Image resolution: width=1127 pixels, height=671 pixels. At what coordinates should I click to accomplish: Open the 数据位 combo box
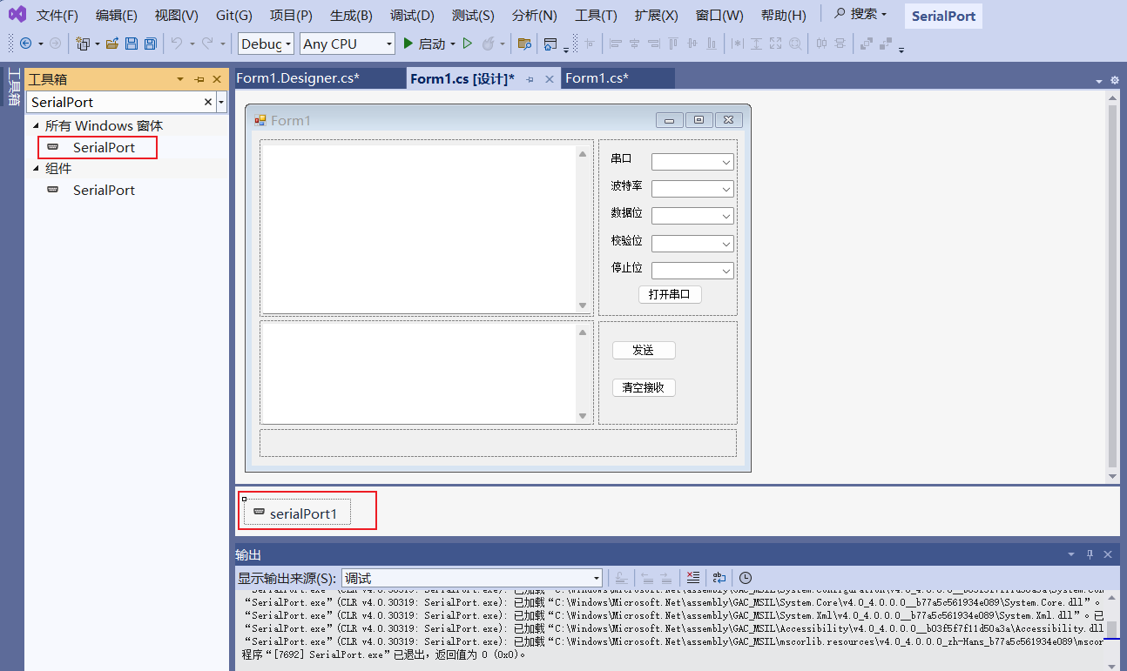coord(692,216)
